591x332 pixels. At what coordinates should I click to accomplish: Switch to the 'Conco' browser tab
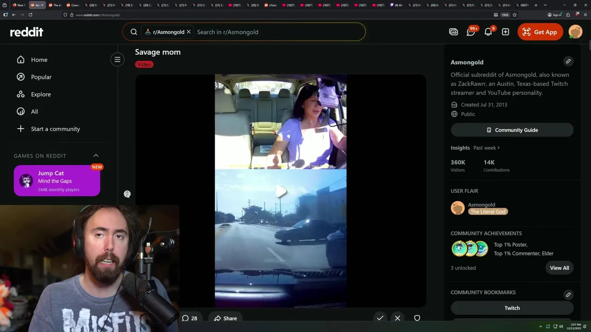coord(73,5)
